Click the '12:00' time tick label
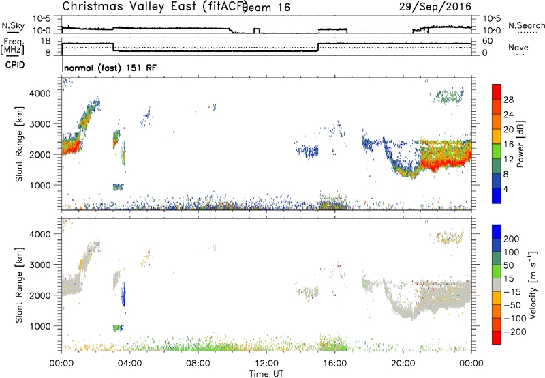The width and height of the screenshot is (545, 378). pyautogui.click(x=266, y=364)
